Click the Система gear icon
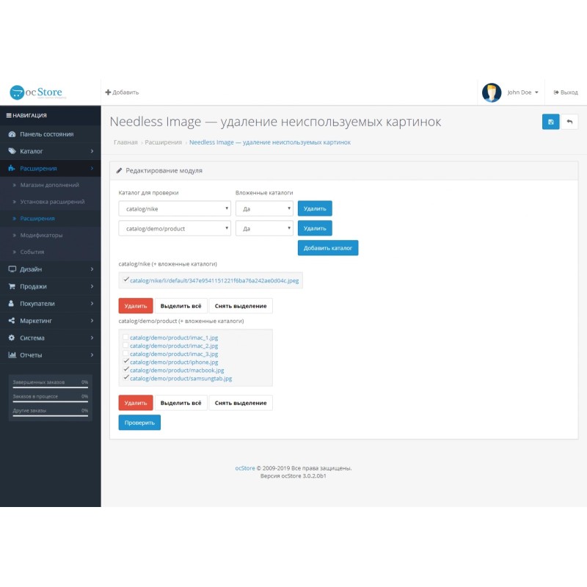 (12, 338)
